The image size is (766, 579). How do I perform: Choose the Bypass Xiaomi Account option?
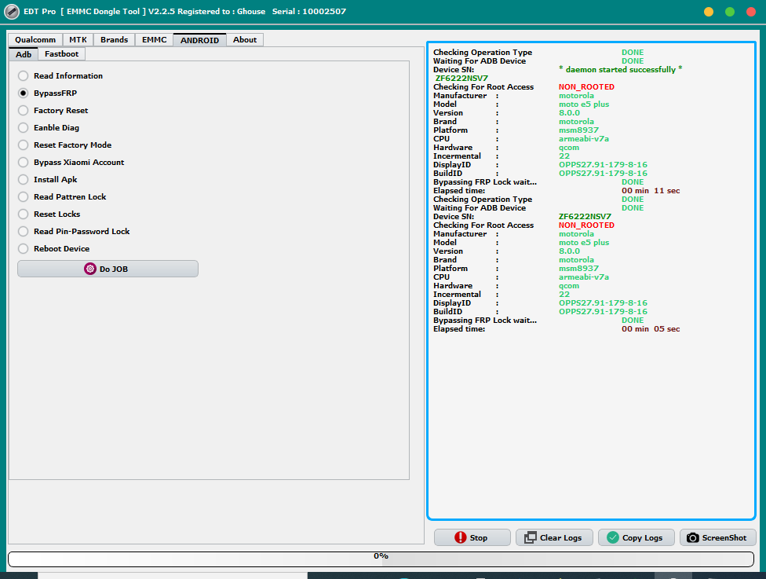click(x=24, y=163)
